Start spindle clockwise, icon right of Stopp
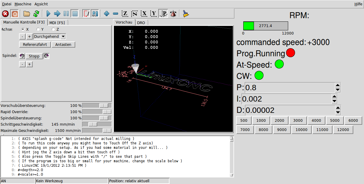 coord(46,56)
